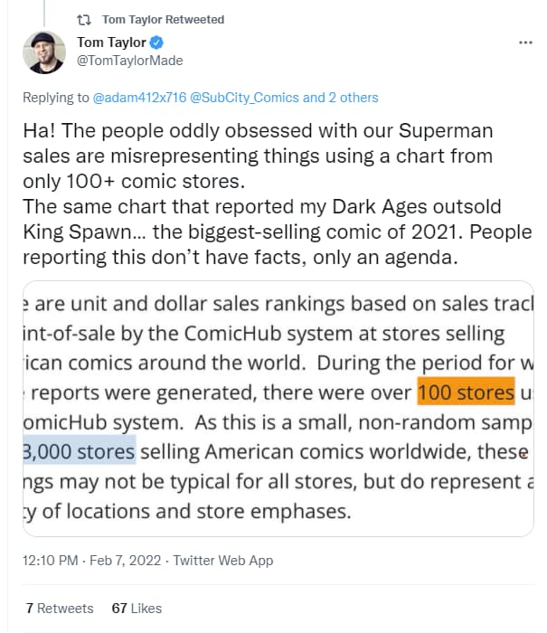Click the Feb 7, 2022 date
The height and width of the screenshot is (633, 547).
tap(125, 561)
